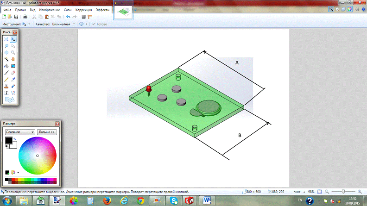Select the Magic Wand tool
367x206 pixels.
[7, 59]
